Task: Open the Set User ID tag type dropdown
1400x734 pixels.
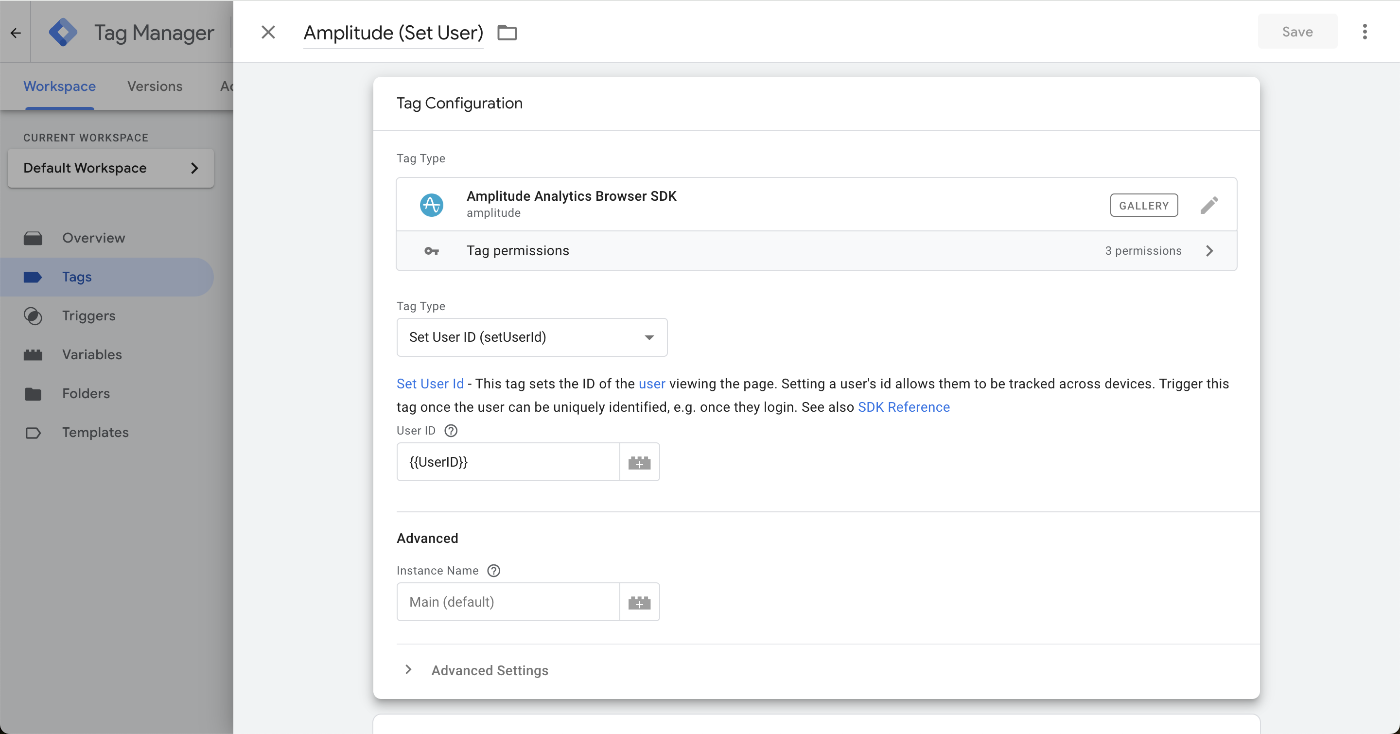Action: [531, 337]
